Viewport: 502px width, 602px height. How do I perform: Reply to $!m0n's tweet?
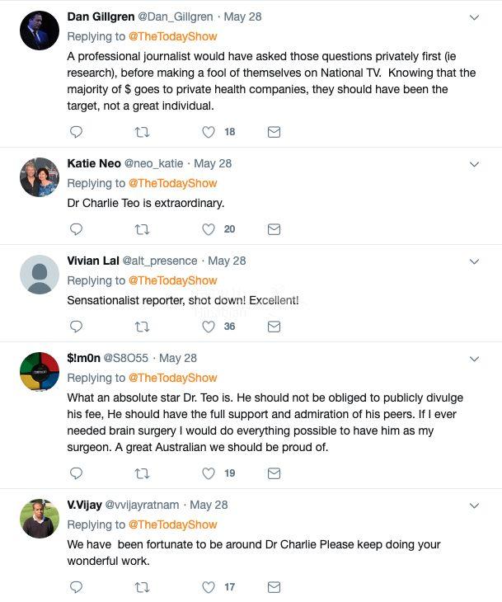point(76,473)
